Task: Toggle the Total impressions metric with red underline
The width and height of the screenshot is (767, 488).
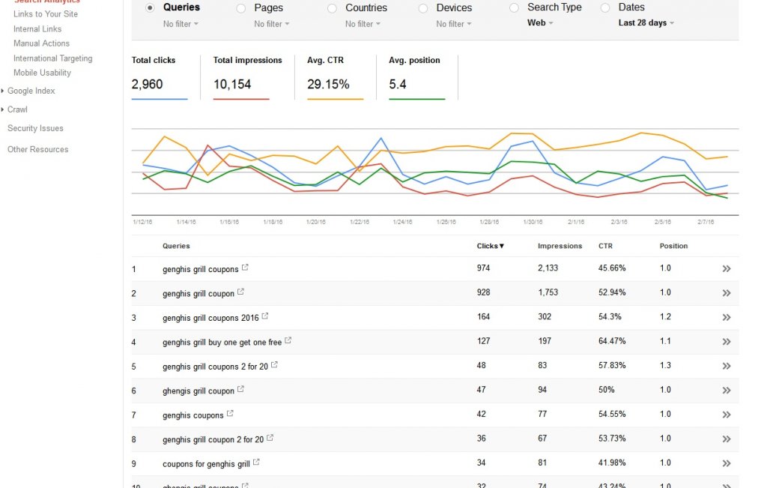Action: pyautogui.click(x=247, y=77)
